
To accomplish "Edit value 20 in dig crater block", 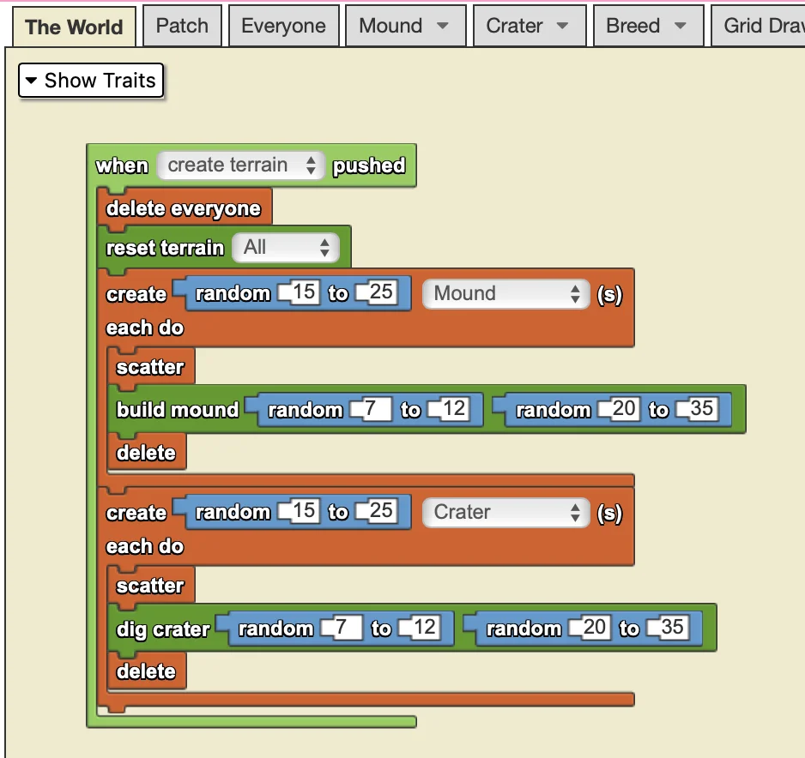I will 595,628.
